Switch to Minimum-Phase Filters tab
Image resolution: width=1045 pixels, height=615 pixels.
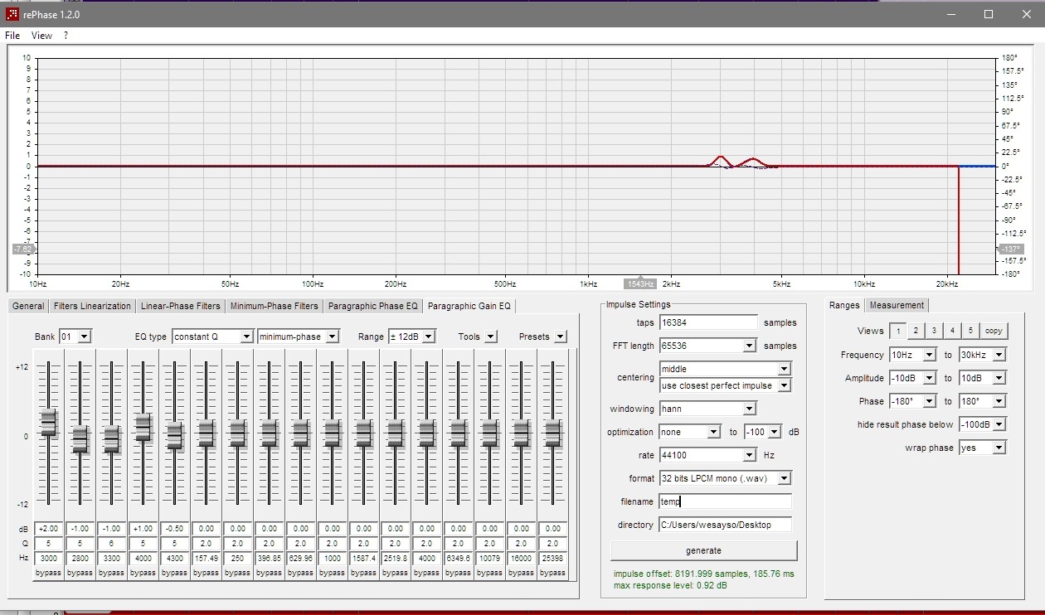point(275,306)
